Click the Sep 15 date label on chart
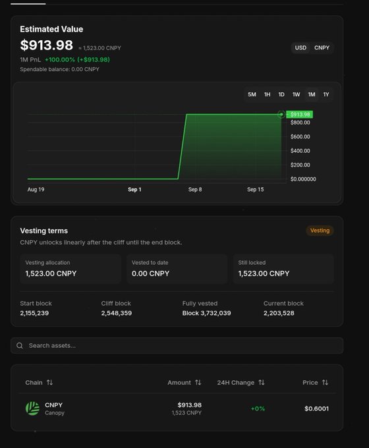369x448 pixels. (255, 190)
